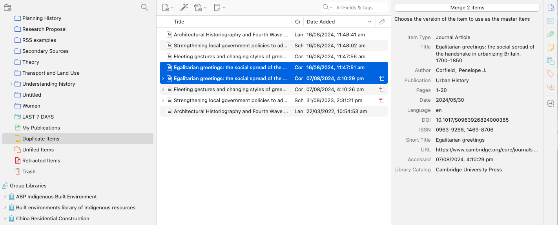Click the Publication value Urban History
This screenshot has width=558, height=225.
tap(452, 80)
